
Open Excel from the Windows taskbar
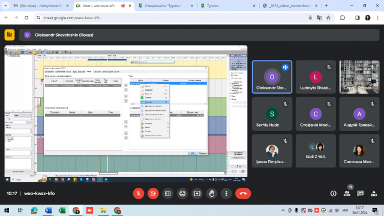[x=62, y=211]
